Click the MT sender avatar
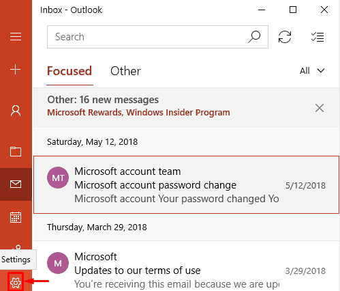 pyautogui.click(x=58, y=178)
